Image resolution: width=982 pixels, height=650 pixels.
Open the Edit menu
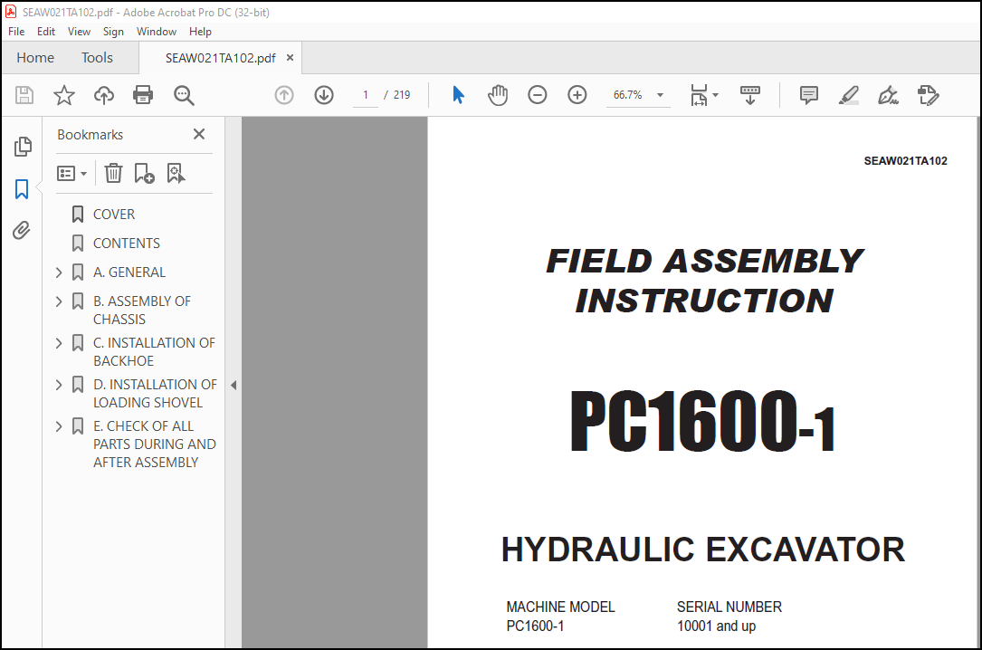coord(46,32)
